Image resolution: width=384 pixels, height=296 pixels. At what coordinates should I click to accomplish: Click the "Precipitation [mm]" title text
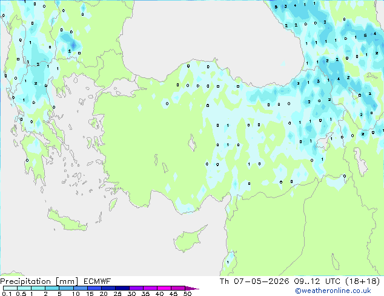tap(39, 282)
